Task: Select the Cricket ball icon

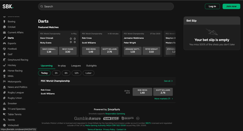Action: 4,27
